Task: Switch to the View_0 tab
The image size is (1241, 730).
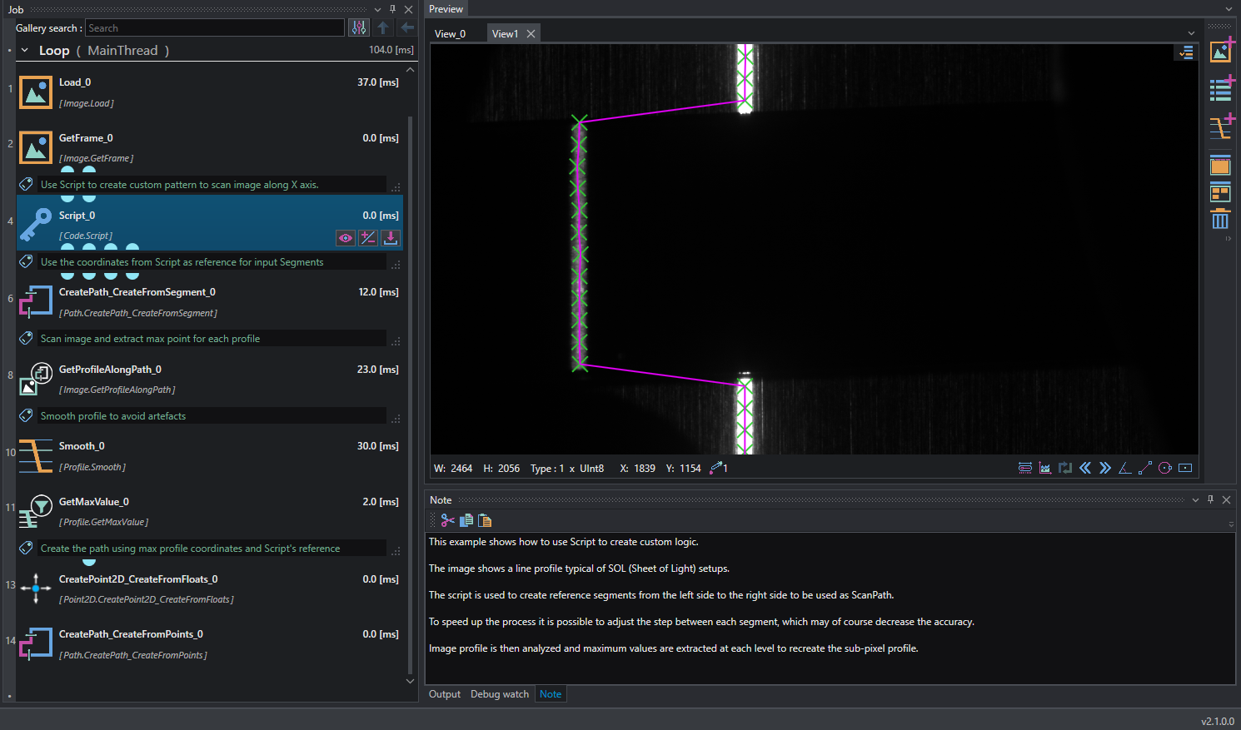Action: click(x=450, y=34)
